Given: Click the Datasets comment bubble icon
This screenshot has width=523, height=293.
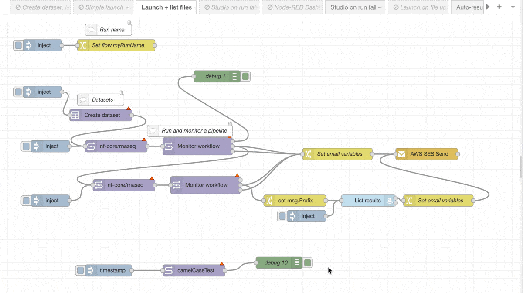Looking at the screenshot, I should pyautogui.click(x=83, y=99).
